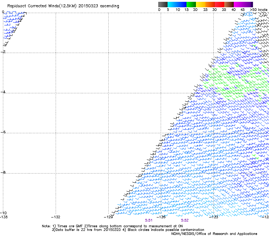
Task: Click the legend scale label '15'
Action: 186,10
